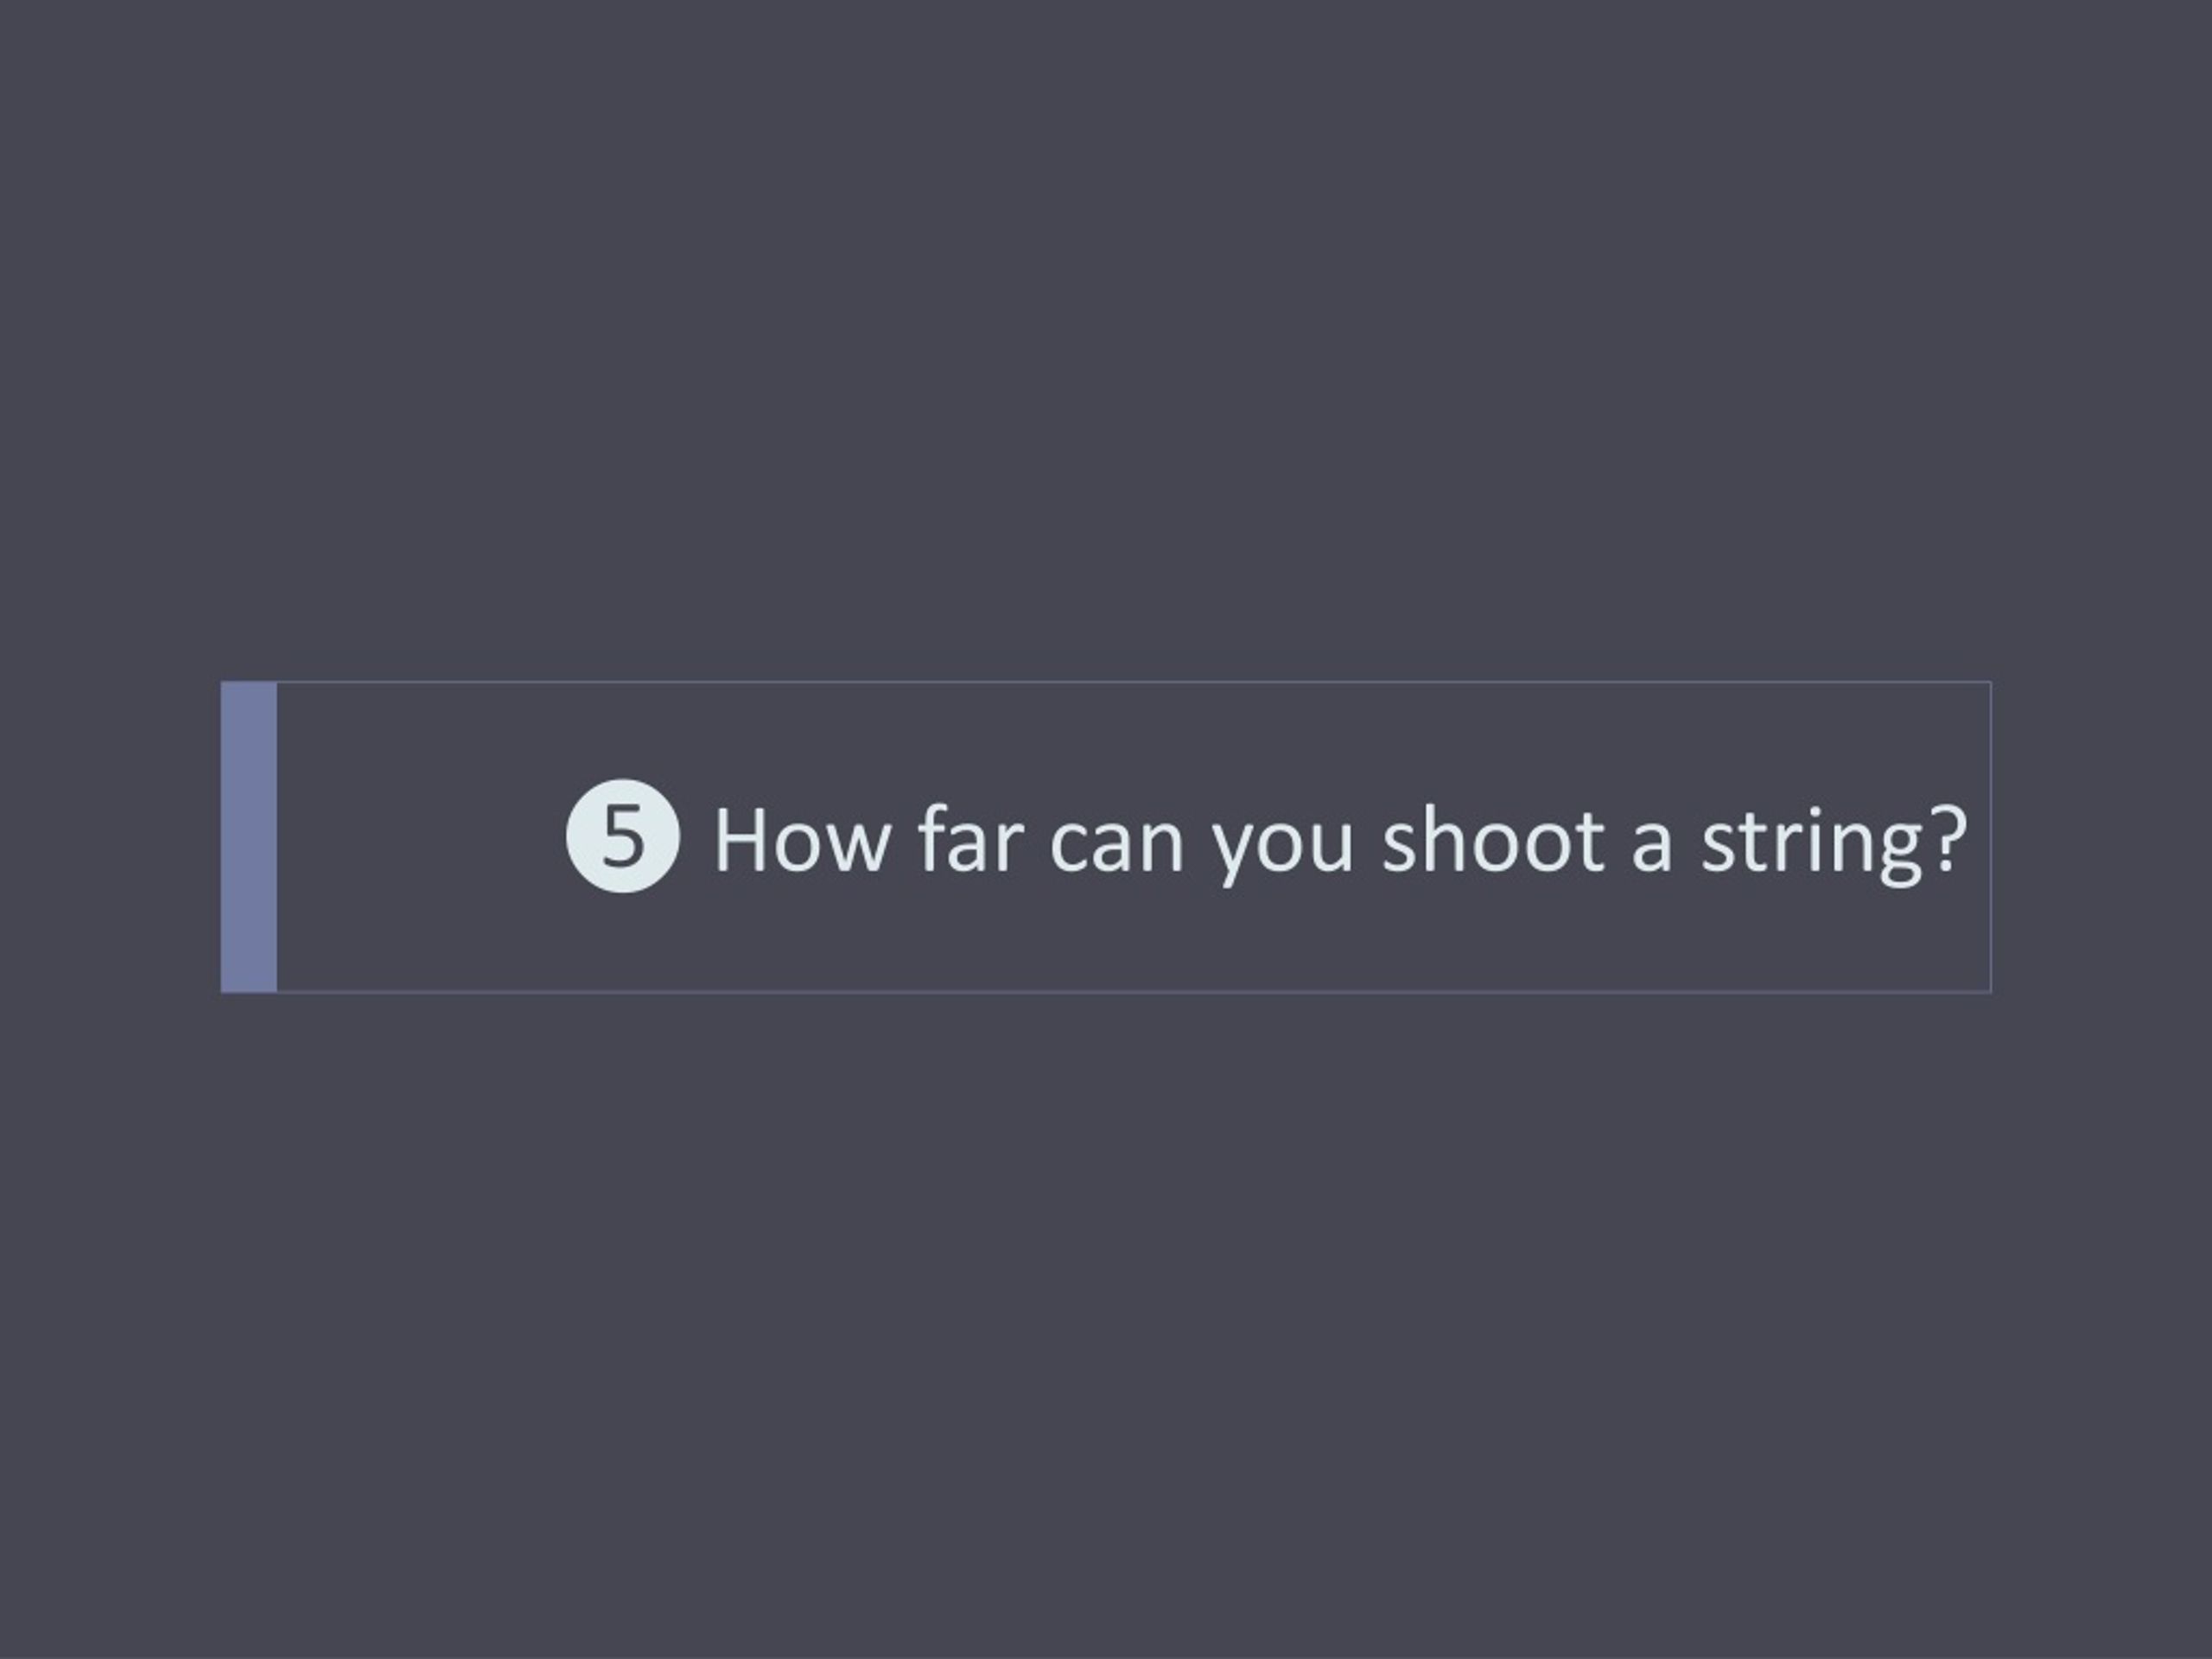Click the word "far" in the title
2212x1659 pixels.
click(x=971, y=838)
